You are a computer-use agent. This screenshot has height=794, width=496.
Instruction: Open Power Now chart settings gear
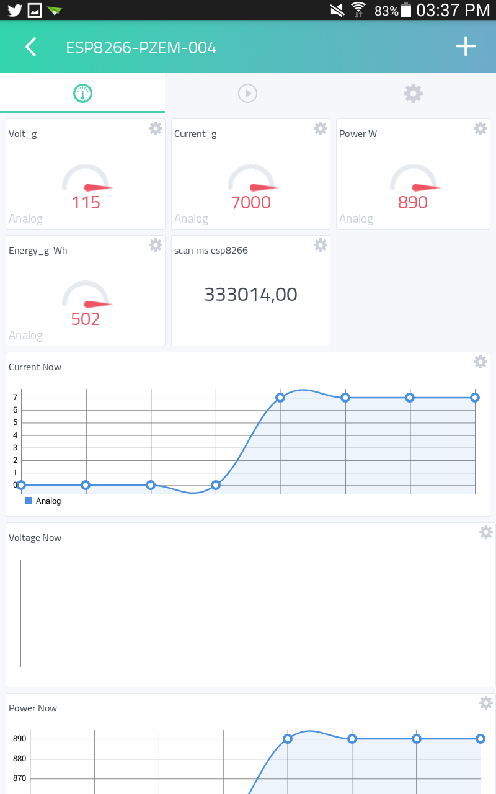click(x=486, y=703)
